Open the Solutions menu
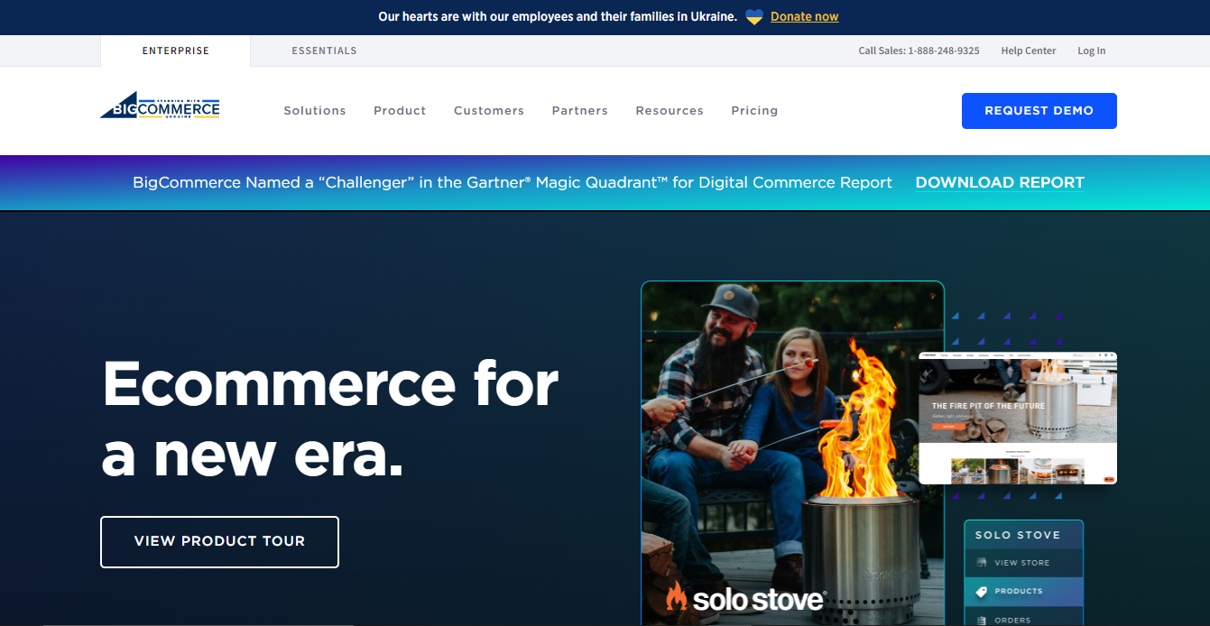This screenshot has width=1210, height=626. pyautogui.click(x=315, y=111)
